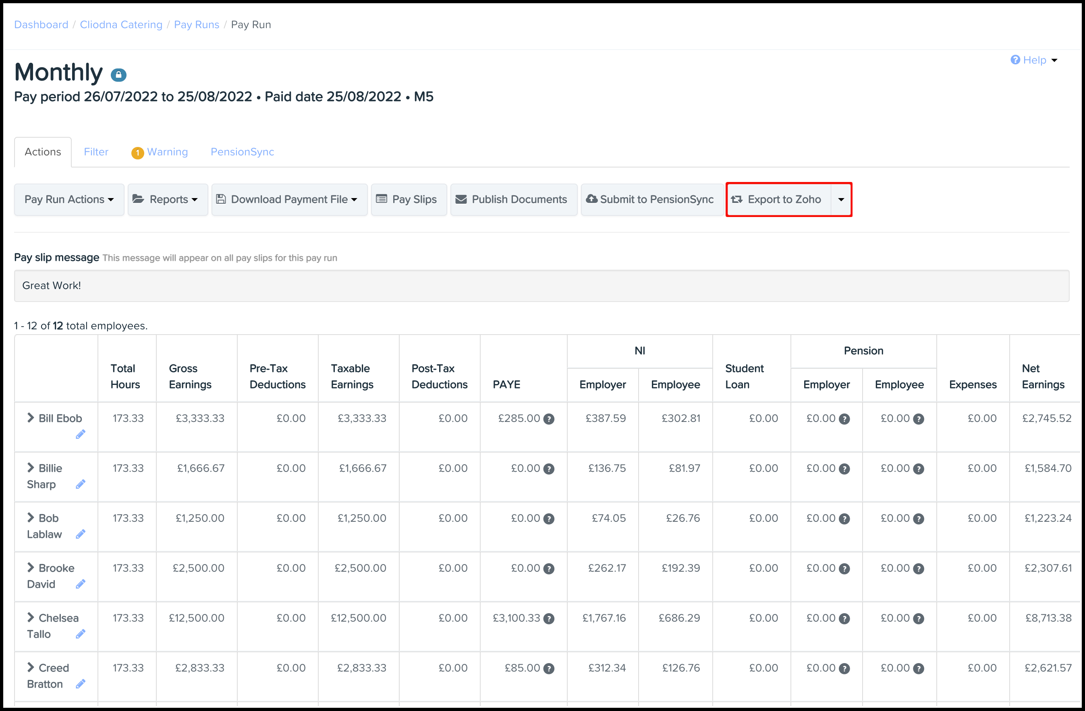The height and width of the screenshot is (711, 1085).
Task: Click the edit pencil for Chelsea Tallo
Action: click(80, 634)
